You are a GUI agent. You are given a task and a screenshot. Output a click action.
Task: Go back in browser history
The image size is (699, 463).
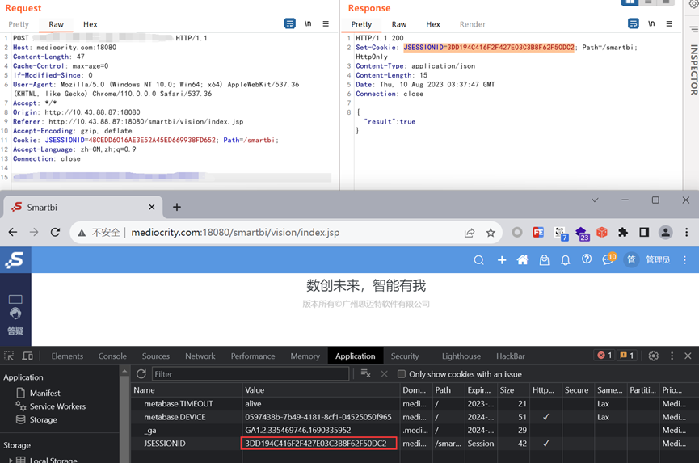[x=13, y=232]
